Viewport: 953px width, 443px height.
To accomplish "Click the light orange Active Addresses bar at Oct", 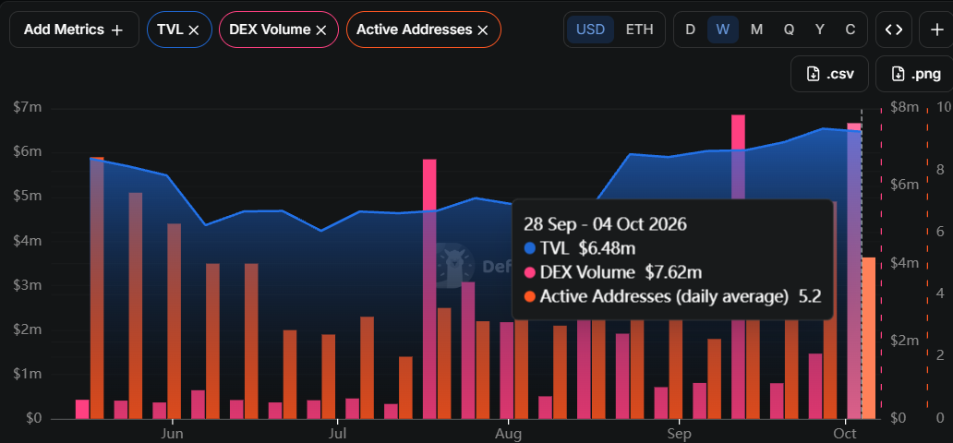I will pos(869,338).
